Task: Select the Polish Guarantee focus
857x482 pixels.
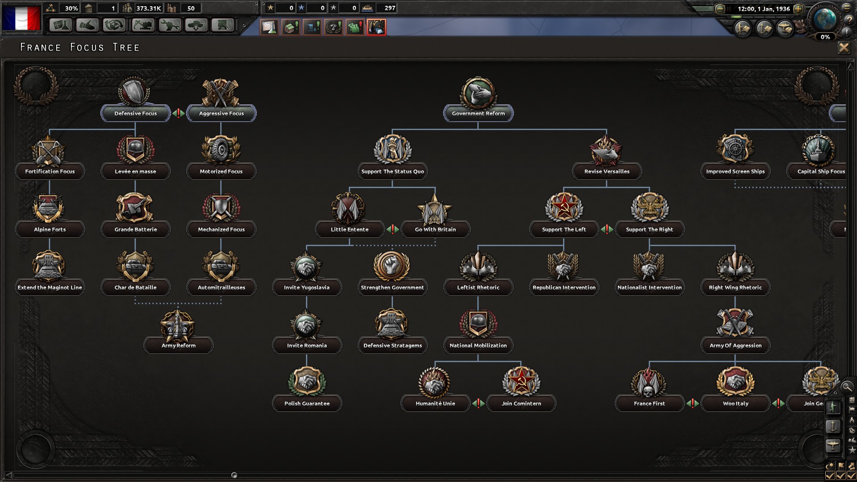Action: (307, 403)
